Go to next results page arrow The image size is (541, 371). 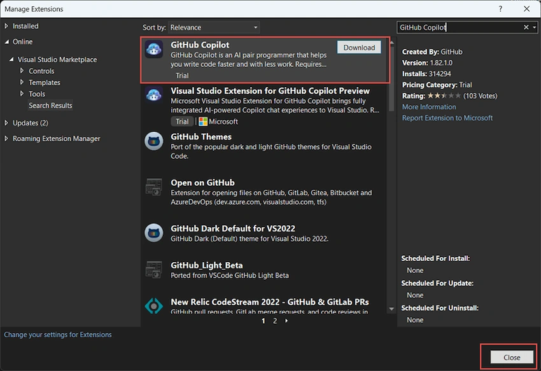[286, 321]
